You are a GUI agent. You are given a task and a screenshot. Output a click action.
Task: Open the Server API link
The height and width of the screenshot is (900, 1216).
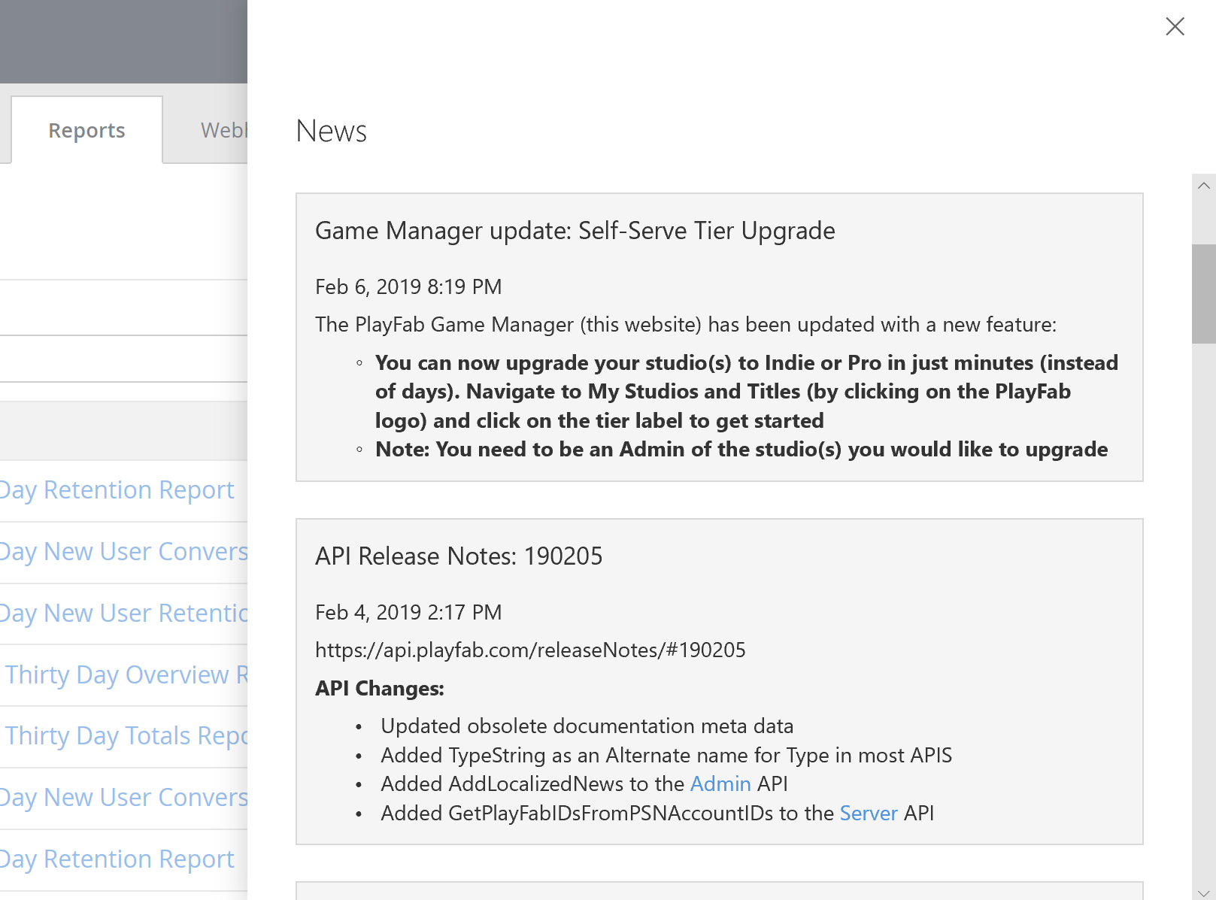pos(869,813)
